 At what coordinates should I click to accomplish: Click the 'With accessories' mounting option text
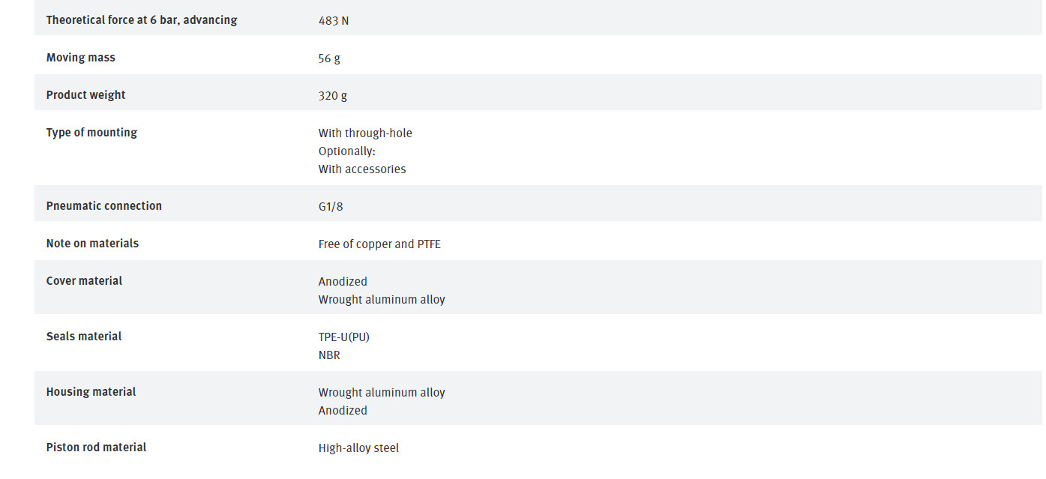(362, 169)
